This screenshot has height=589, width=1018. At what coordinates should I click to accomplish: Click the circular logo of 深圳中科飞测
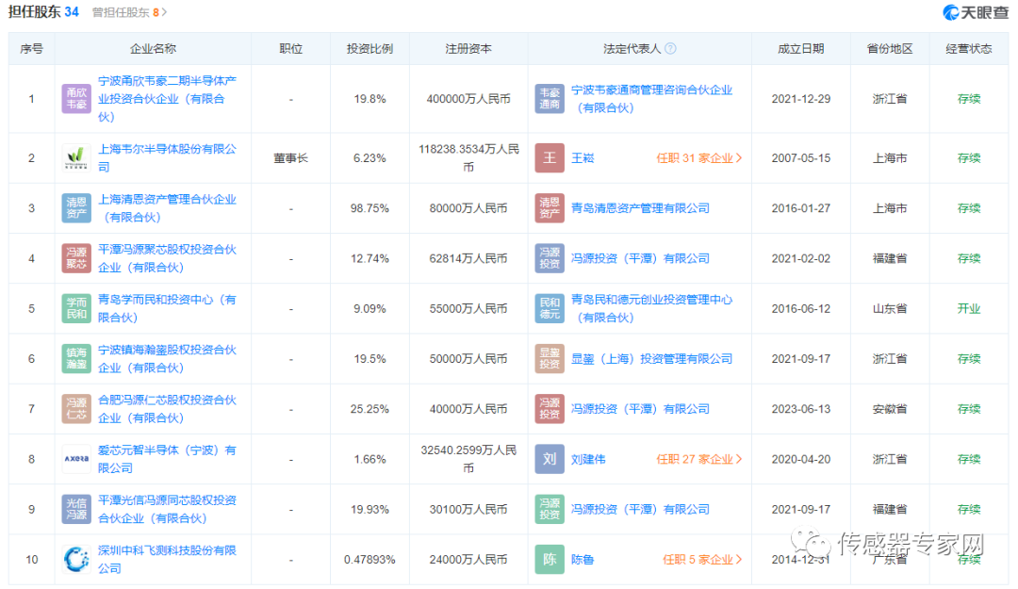76,559
